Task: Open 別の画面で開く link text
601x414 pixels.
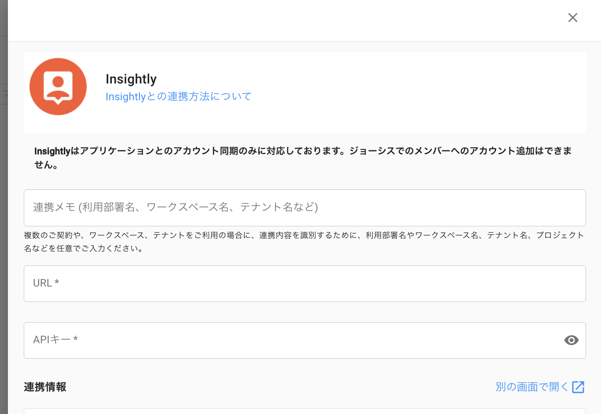Action: click(532, 387)
